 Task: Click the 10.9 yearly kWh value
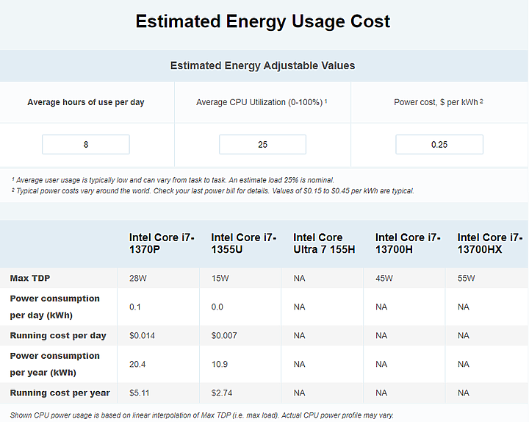pos(220,364)
